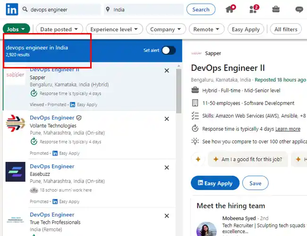This screenshot has width=307, height=236.
Task: Click LinkedIn Easy Apply icon on Volante card
Action: click(x=55, y=153)
